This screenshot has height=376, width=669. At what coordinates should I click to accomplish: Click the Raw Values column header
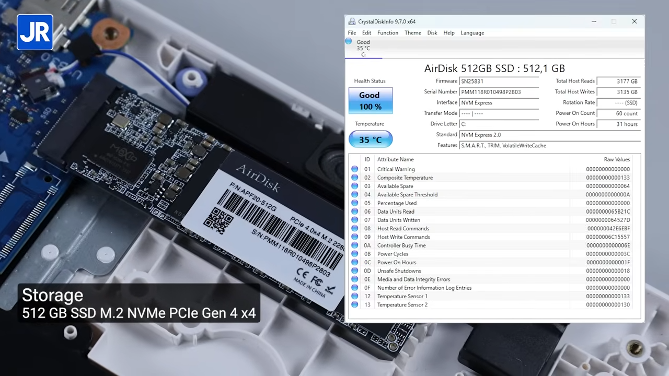tap(617, 159)
